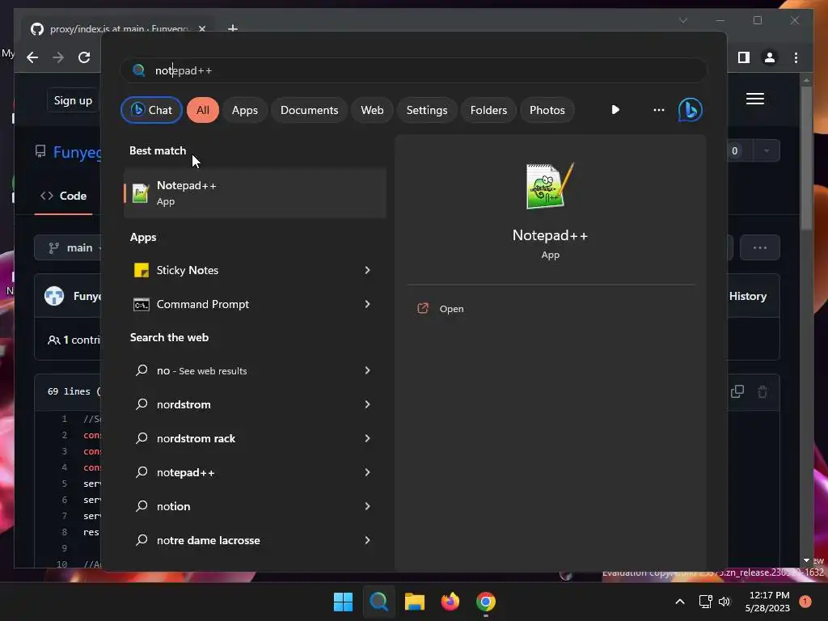The height and width of the screenshot is (621, 828).
Task: Open the search panel three-dot options menu
Action: click(x=658, y=110)
